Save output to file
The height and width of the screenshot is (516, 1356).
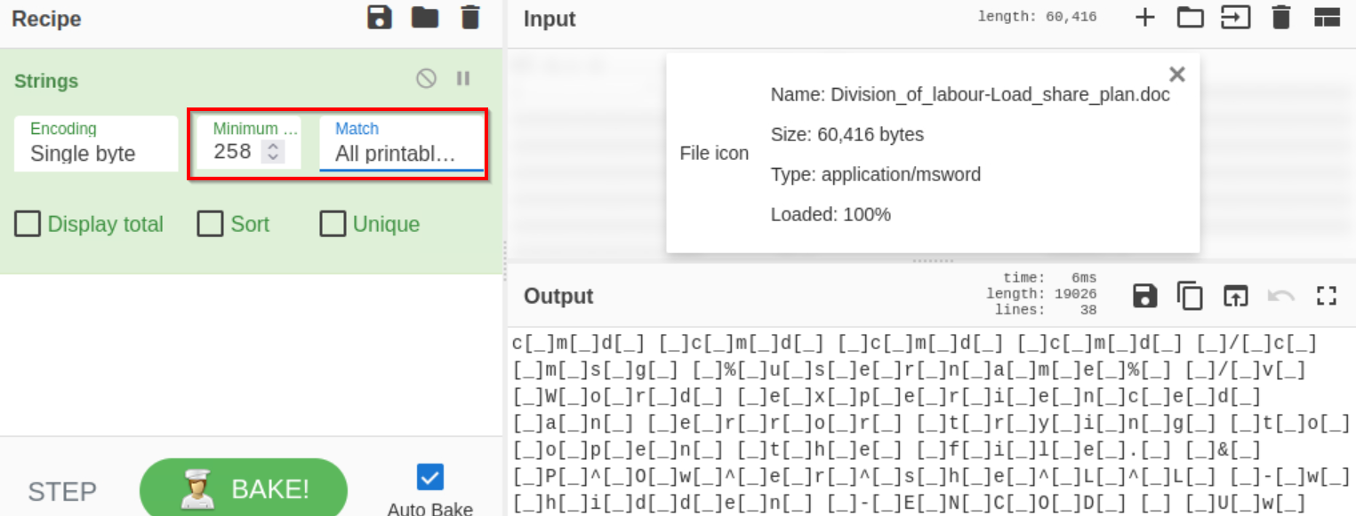click(x=1145, y=296)
